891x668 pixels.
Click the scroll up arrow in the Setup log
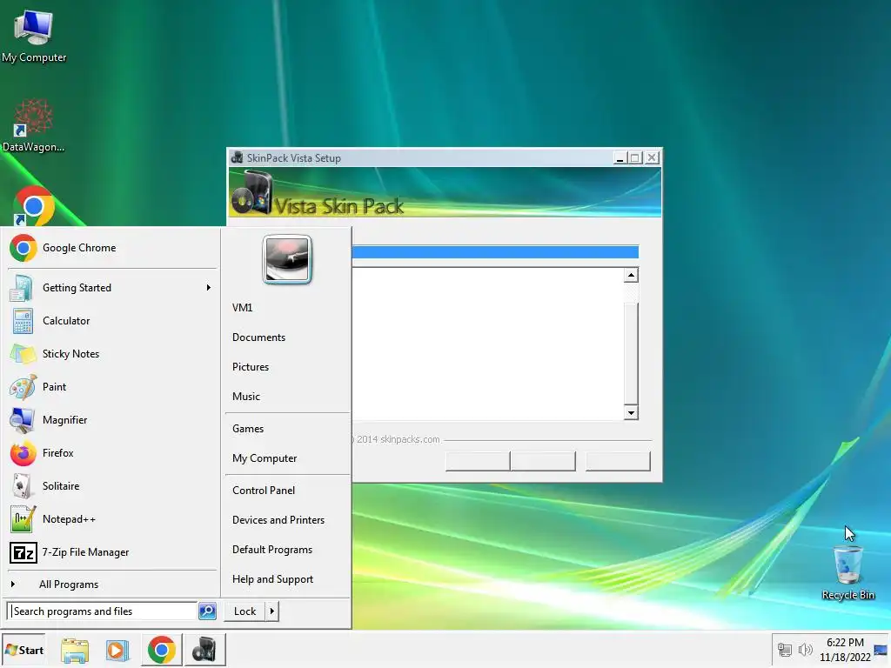(x=631, y=276)
